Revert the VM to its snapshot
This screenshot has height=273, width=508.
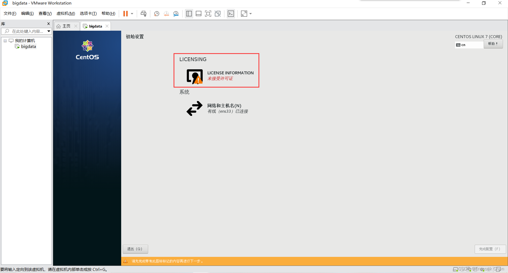click(x=166, y=13)
